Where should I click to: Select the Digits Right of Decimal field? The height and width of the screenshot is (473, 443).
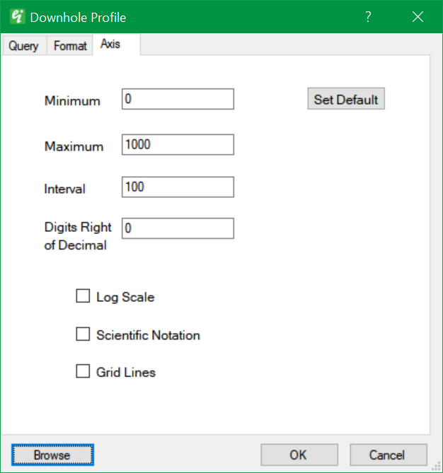tap(178, 228)
